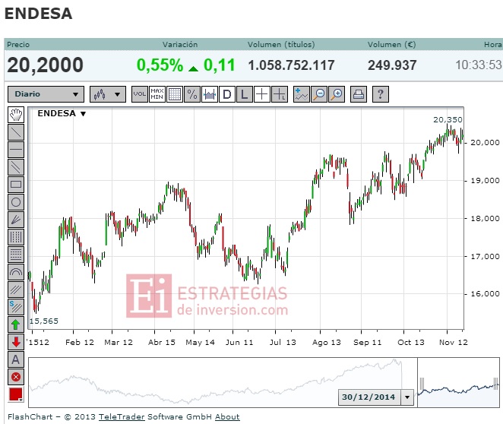Select the horizontal retracement lines tool
Viewport: 503px width, 424px height.
coord(16,255)
